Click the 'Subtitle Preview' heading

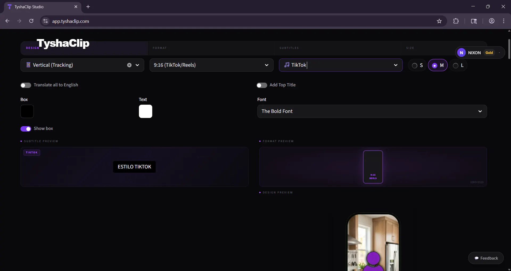pos(41,141)
